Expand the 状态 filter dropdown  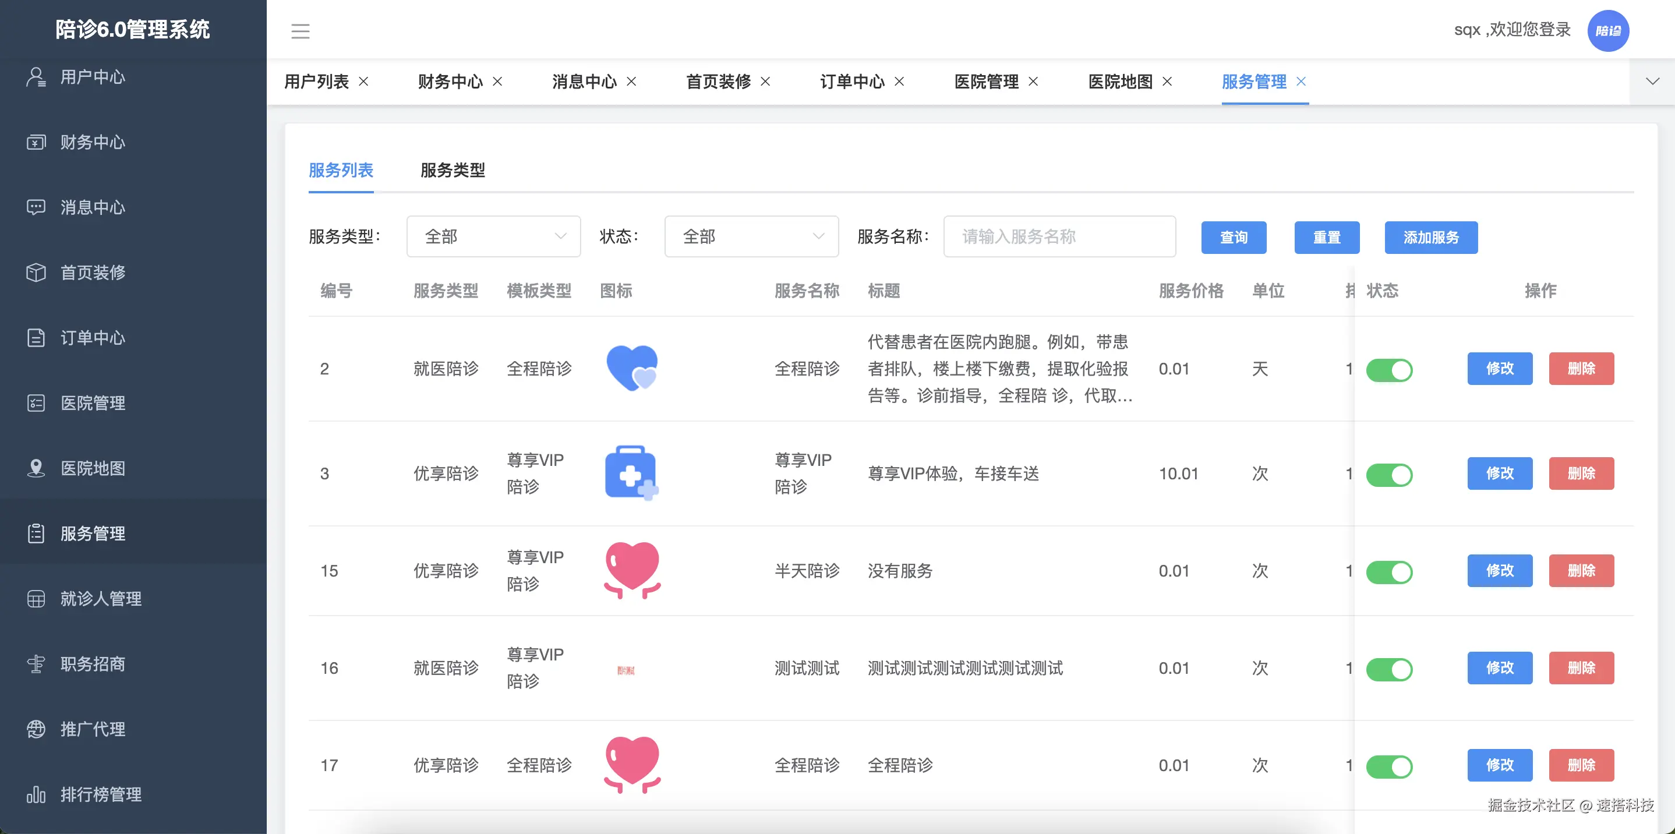[x=751, y=236]
